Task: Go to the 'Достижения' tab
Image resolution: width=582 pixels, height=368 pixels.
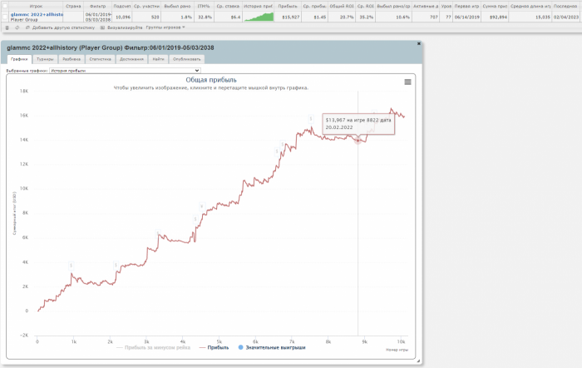Action: tap(131, 59)
